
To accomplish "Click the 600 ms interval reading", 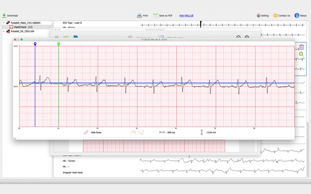I will point(171,132).
